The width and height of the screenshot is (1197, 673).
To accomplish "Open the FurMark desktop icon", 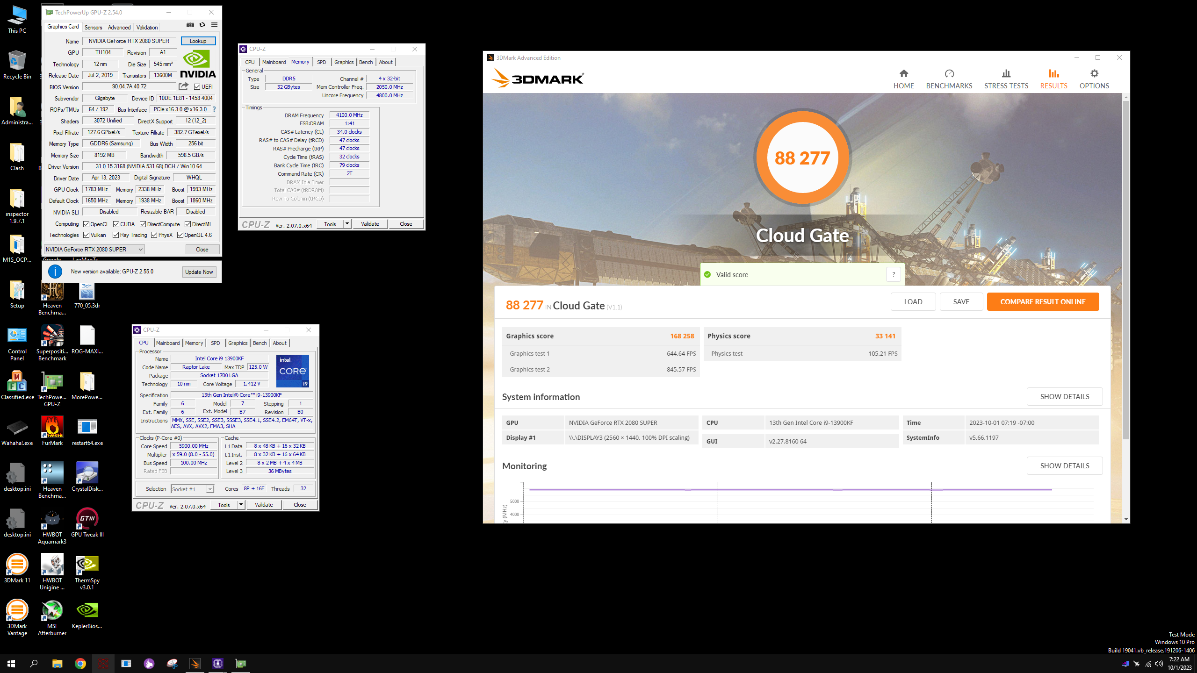I will point(52,430).
